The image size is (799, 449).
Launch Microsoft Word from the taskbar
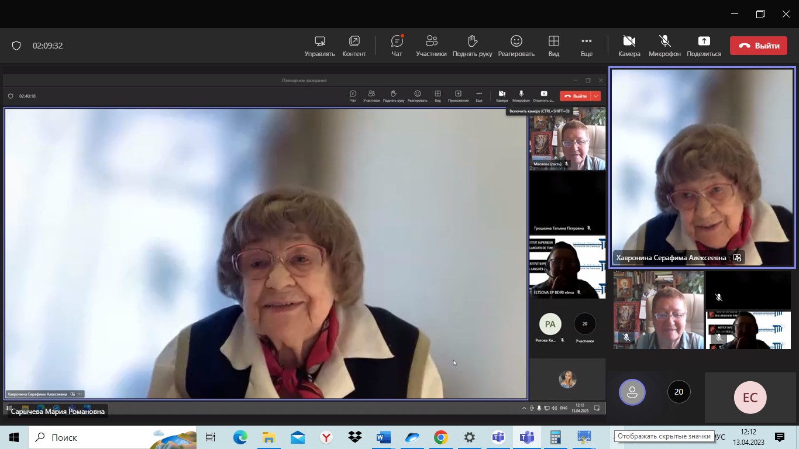click(383, 437)
